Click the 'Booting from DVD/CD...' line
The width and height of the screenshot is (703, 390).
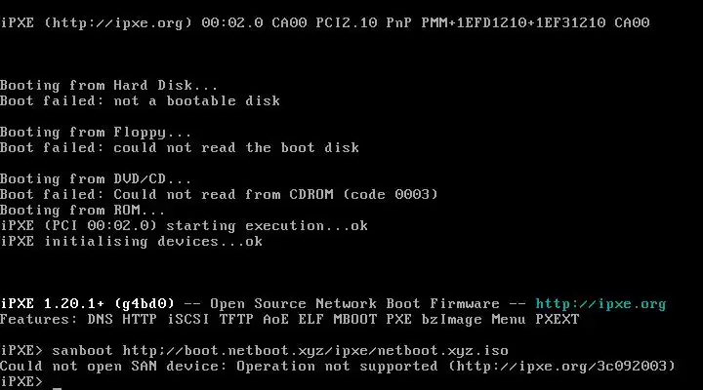coord(96,179)
